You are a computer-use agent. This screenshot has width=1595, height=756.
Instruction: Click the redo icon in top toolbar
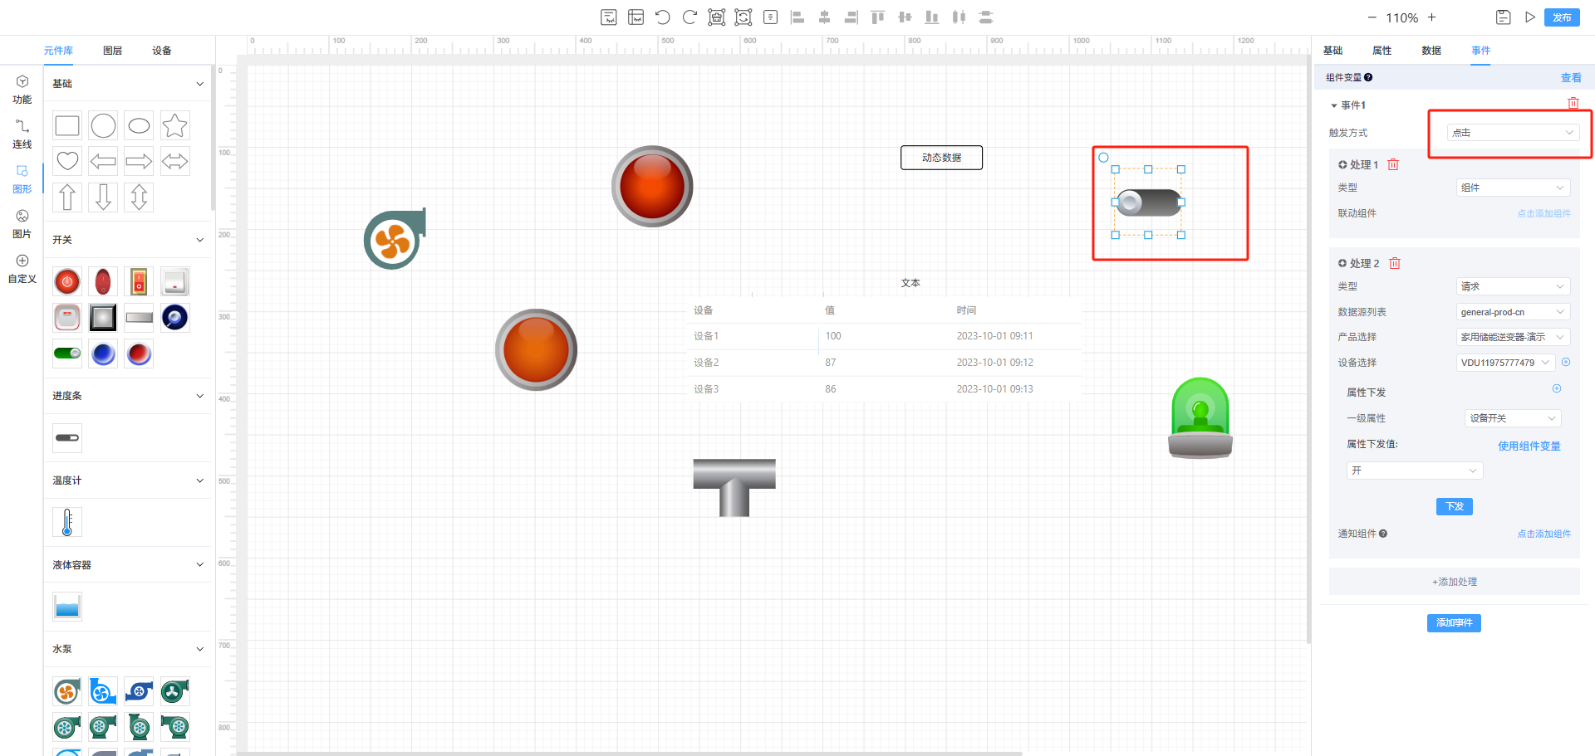(x=690, y=17)
